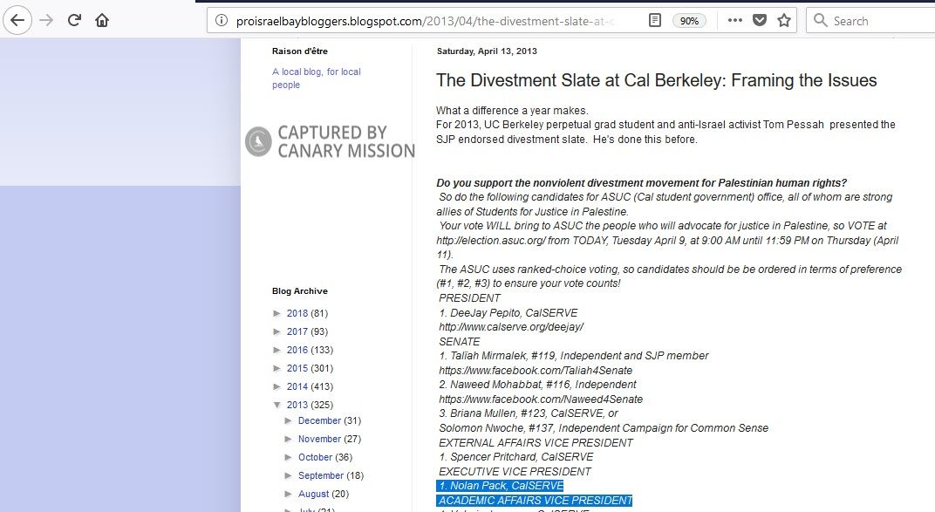Click the article title 'The Divestment Slate at Cal Berkeley'
Image resolution: width=935 pixels, height=512 pixels.
[656, 81]
